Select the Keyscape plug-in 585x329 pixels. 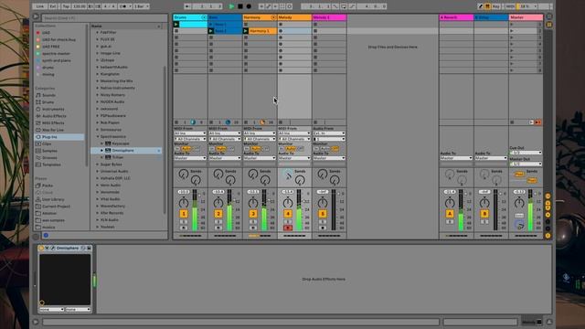[x=121, y=143]
